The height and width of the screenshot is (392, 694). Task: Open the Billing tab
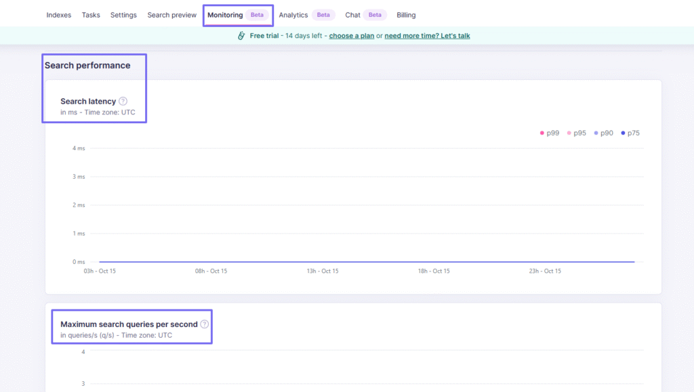pos(405,14)
